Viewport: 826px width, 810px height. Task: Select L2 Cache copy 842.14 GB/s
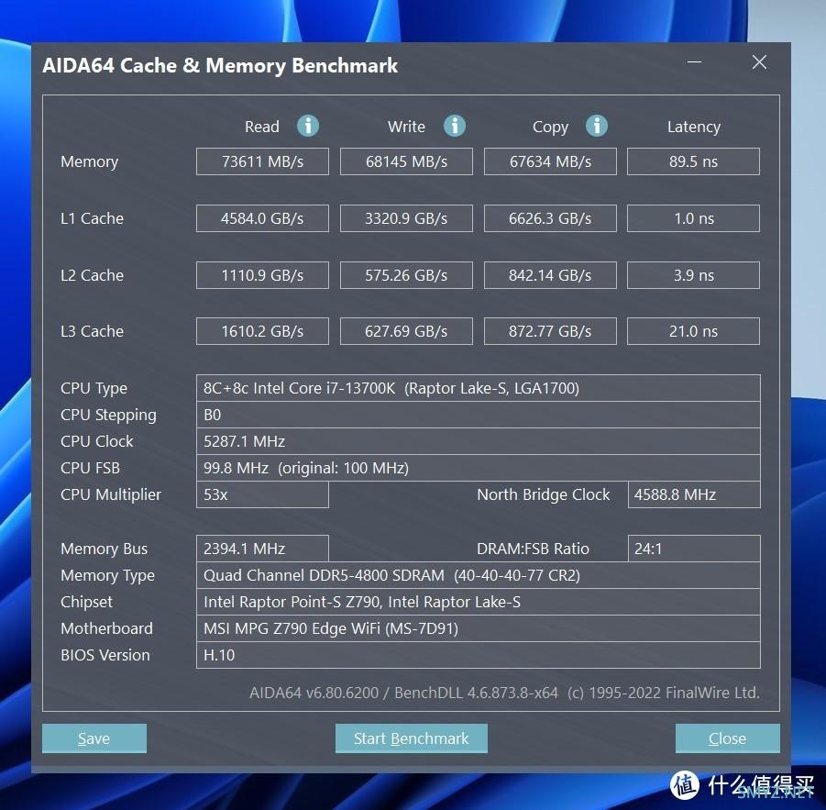[x=550, y=275]
